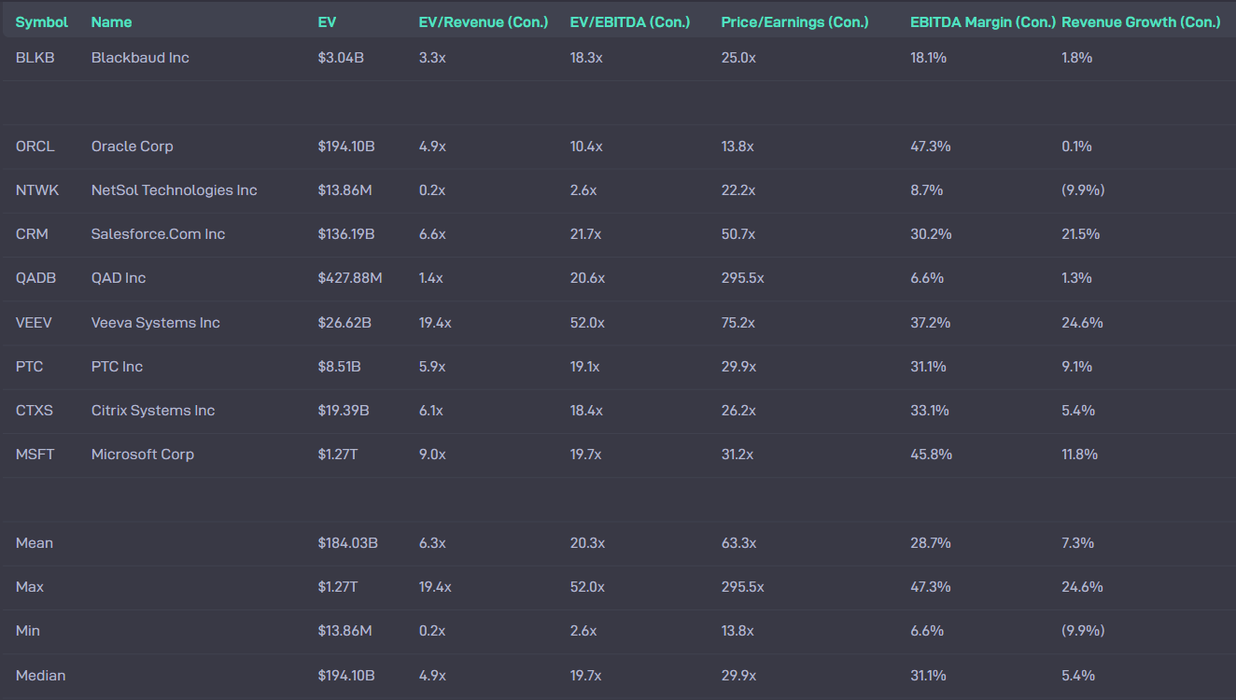Select the Max row EV value $1.27T
Viewport: 1236px width, 700px height.
(x=337, y=587)
